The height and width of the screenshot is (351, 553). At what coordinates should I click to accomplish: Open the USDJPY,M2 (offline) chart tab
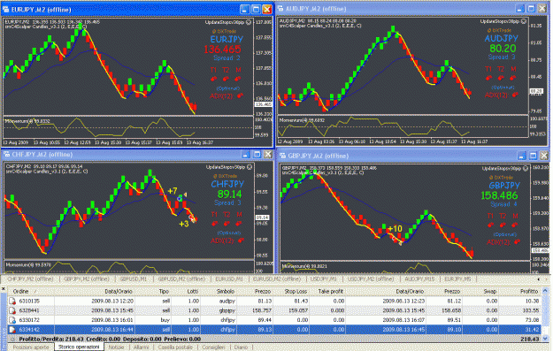coord(371,279)
